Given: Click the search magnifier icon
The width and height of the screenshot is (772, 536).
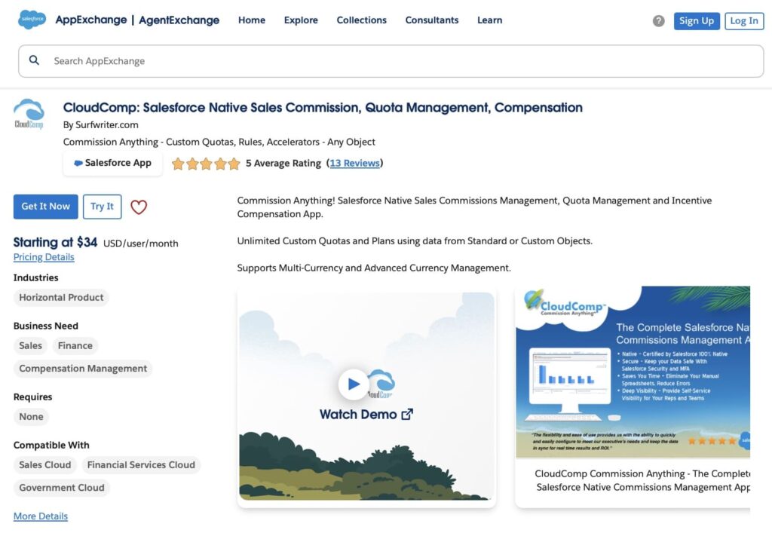Looking at the screenshot, I should click(34, 60).
